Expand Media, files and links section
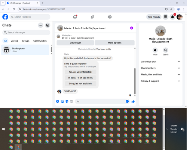The width and height of the screenshot is (187, 150). tap(160, 75)
